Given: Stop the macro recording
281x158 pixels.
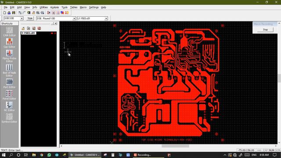Looking at the screenshot, I should [265, 30].
